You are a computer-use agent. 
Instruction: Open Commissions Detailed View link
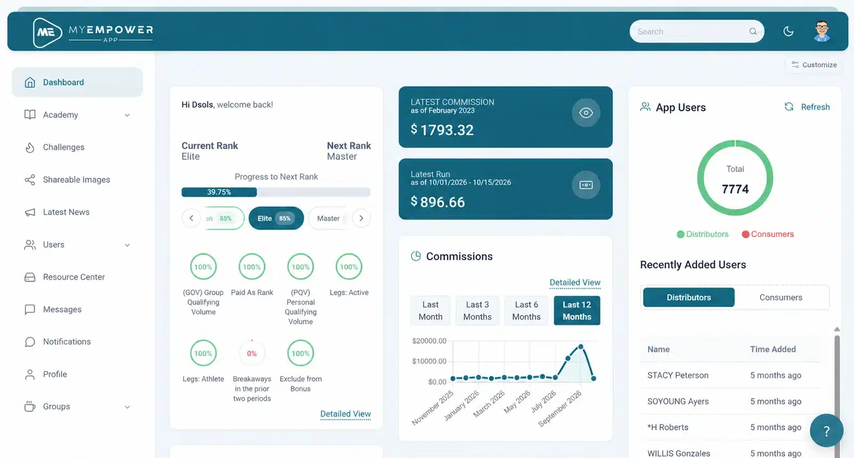(x=575, y=282)
